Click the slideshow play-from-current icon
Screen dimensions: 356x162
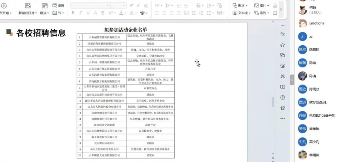tap(4, 6)
